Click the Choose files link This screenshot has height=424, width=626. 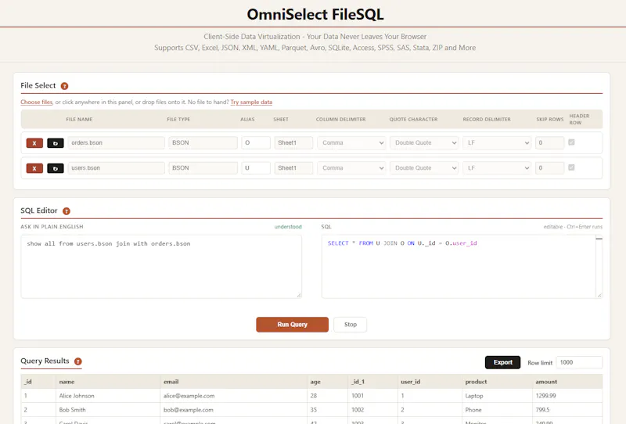coord(36,102)
